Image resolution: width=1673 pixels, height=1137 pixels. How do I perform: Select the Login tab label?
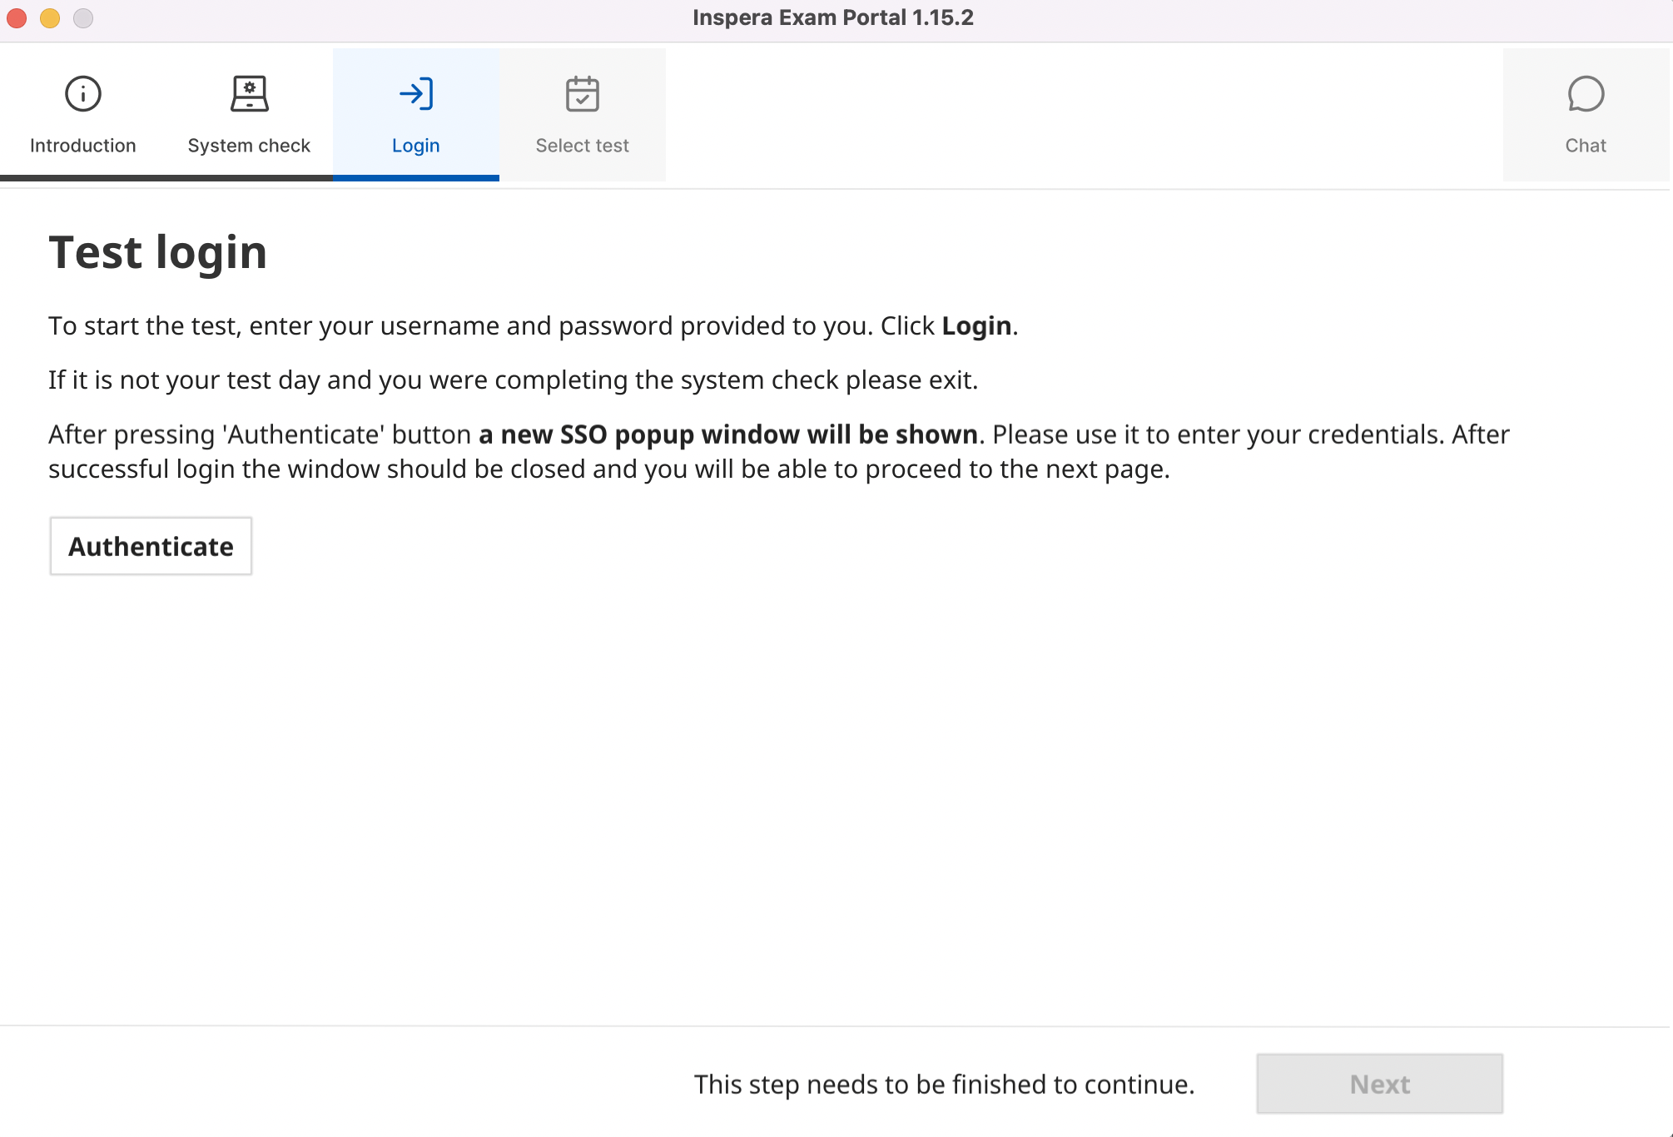pos(415,146)
